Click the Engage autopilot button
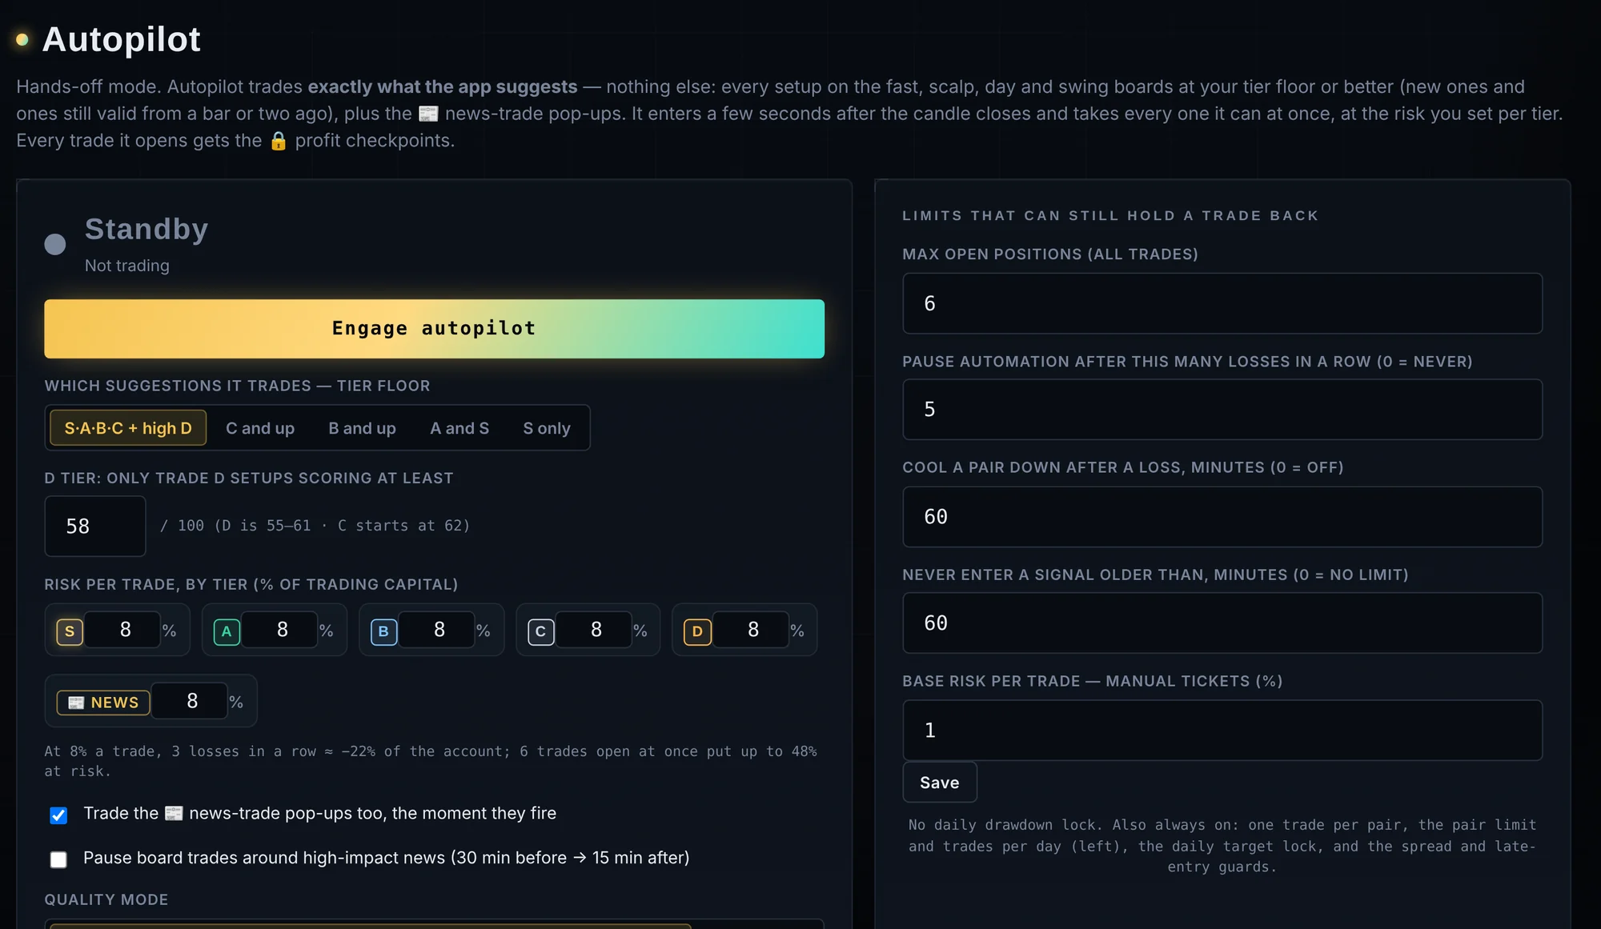This screenshot has width=1601, height=929. coord(434,329)
